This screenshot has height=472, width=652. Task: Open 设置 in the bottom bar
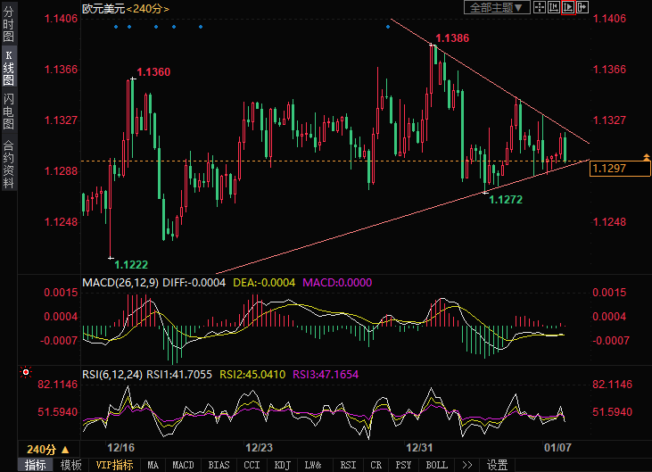[497, 465]
